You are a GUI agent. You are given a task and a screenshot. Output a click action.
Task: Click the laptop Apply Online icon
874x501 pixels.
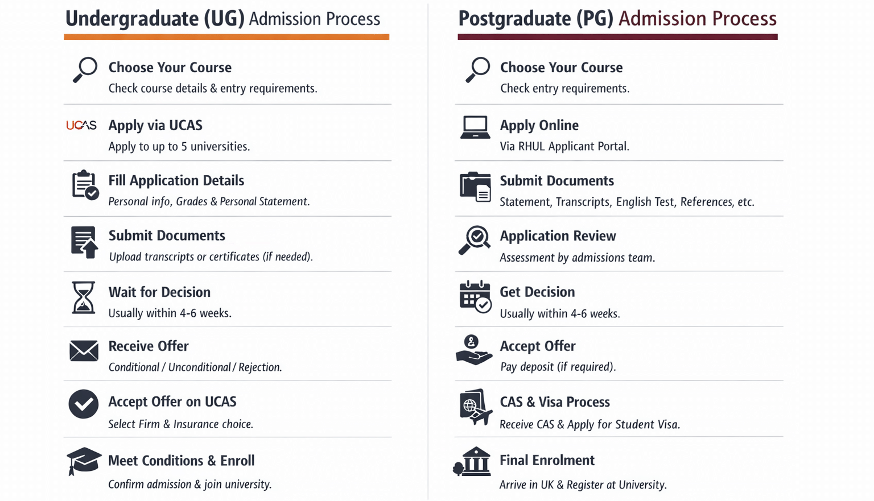coord(475,127)
